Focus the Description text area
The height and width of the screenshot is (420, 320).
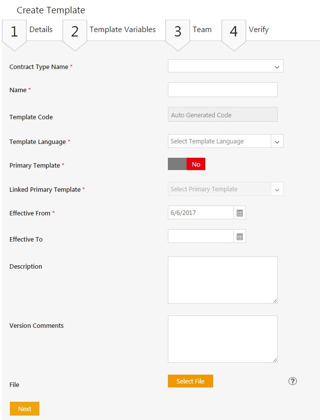click(x=223, y=280)
